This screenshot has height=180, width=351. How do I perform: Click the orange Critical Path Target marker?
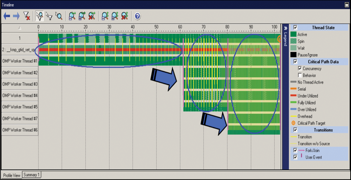point(279,38)
